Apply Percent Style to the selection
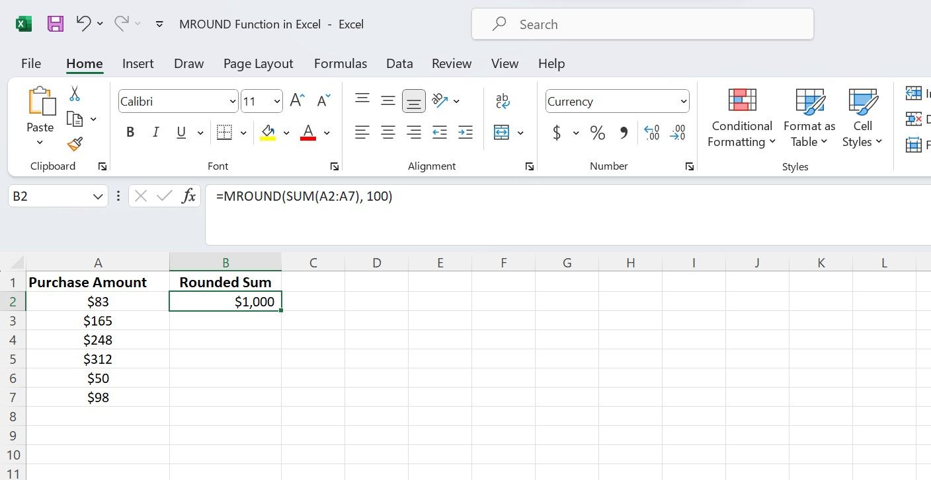This screenshot has width=931, height=480. 597,132
